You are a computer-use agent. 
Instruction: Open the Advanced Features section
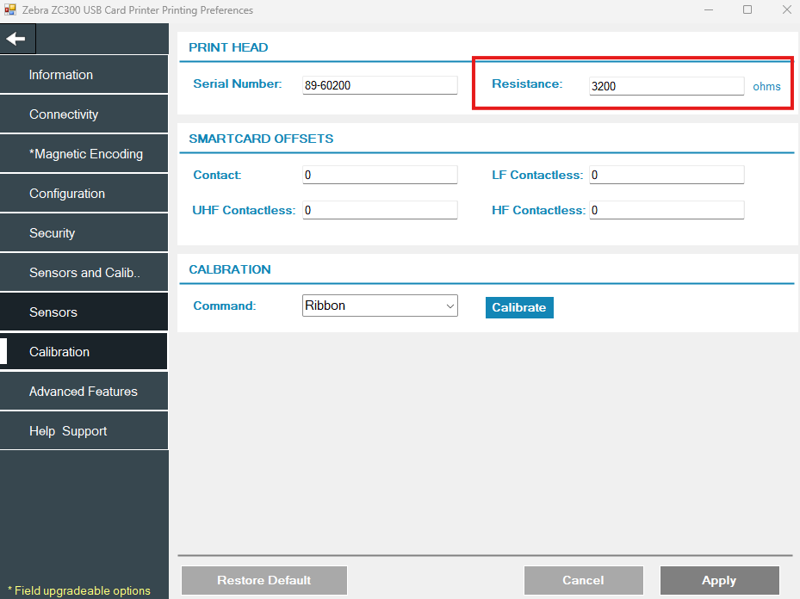point(84,392)
